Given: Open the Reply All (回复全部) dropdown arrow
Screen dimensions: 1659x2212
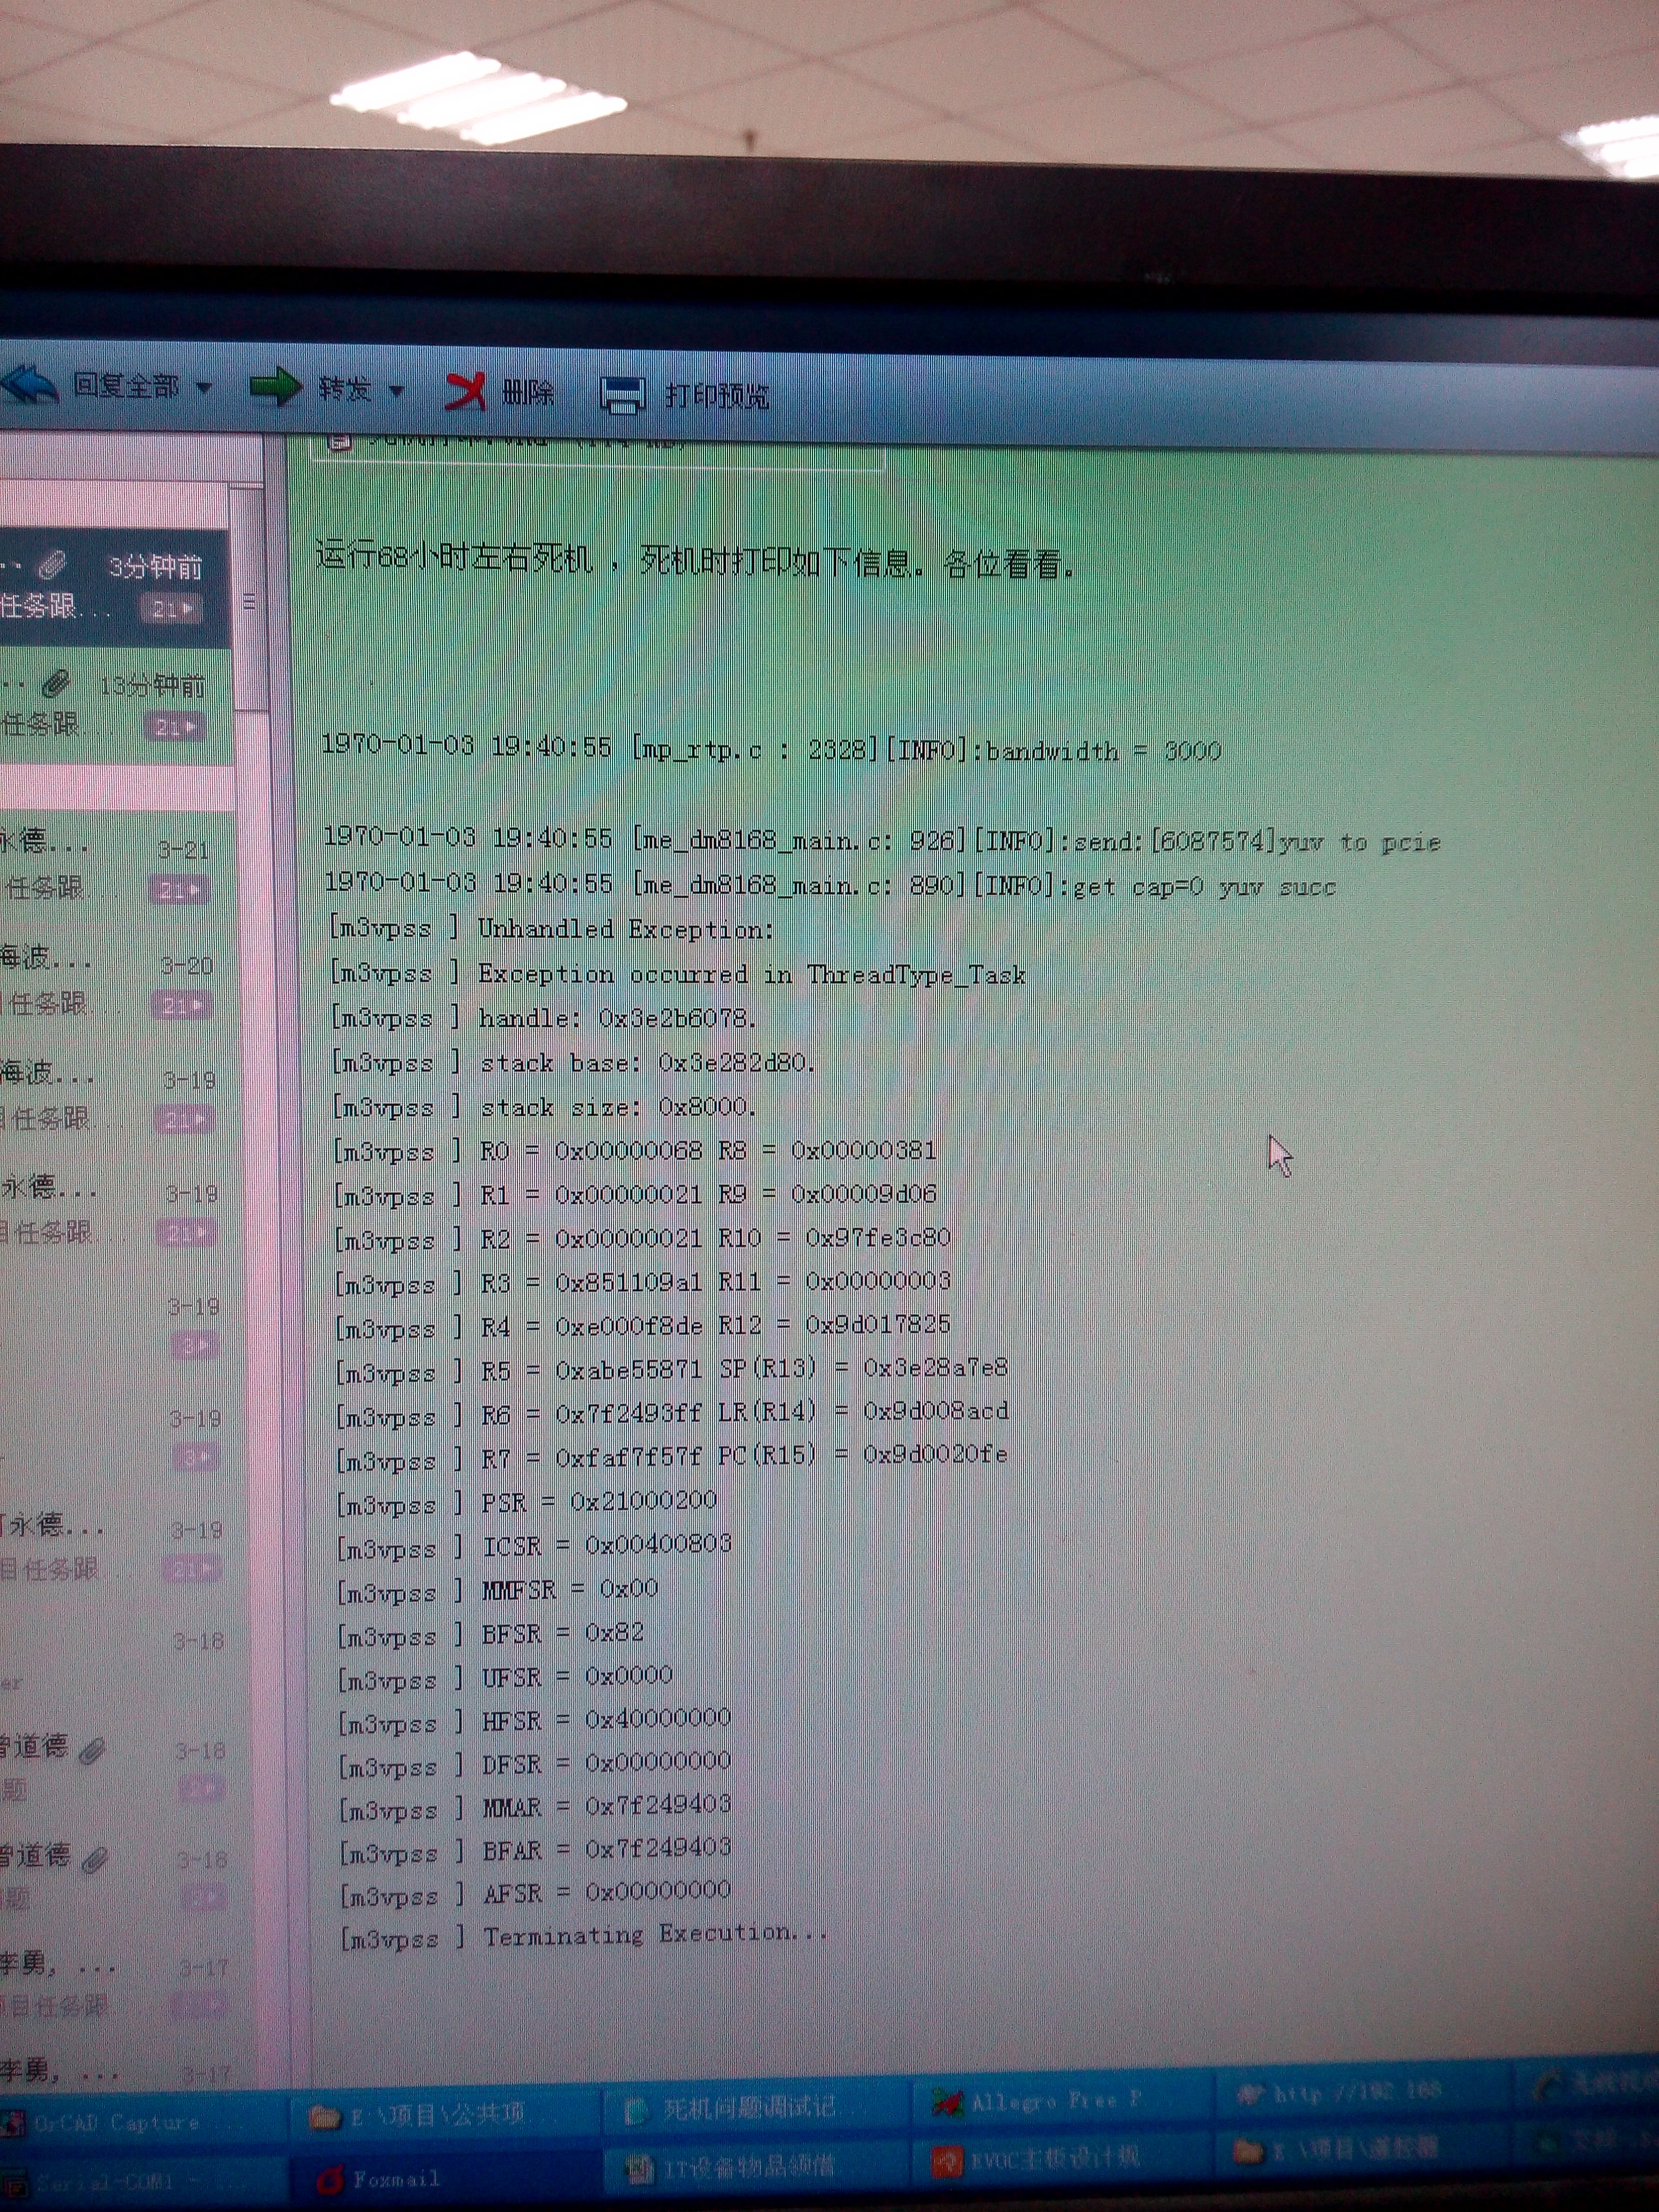Looking at the screenshot, I should pyautogui.click(x=204, y=387).
